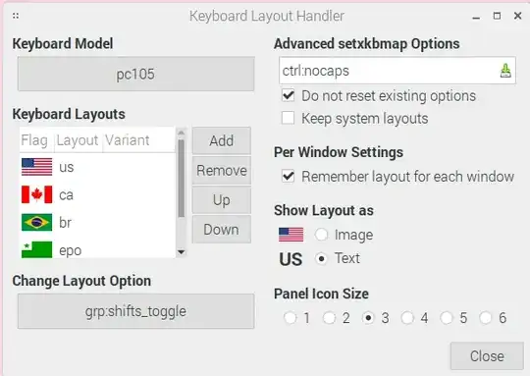
Task: Uncheck Remember layout for each window
Action: [288, 176]
